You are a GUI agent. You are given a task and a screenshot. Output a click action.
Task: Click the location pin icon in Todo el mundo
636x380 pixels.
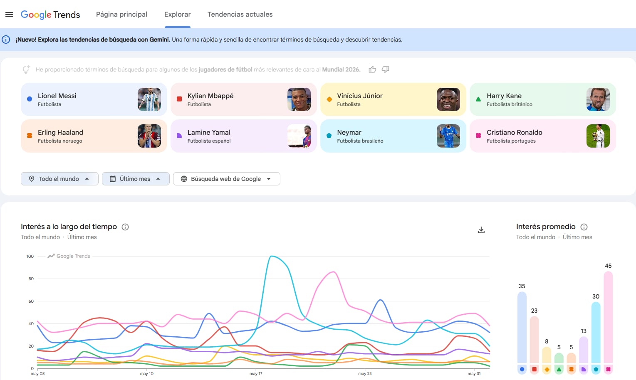[32, 179]
